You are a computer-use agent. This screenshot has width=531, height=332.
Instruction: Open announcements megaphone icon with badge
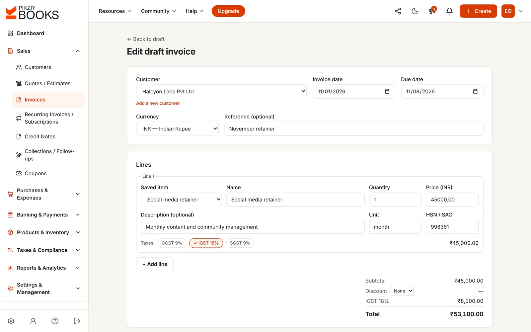[432, 11]
